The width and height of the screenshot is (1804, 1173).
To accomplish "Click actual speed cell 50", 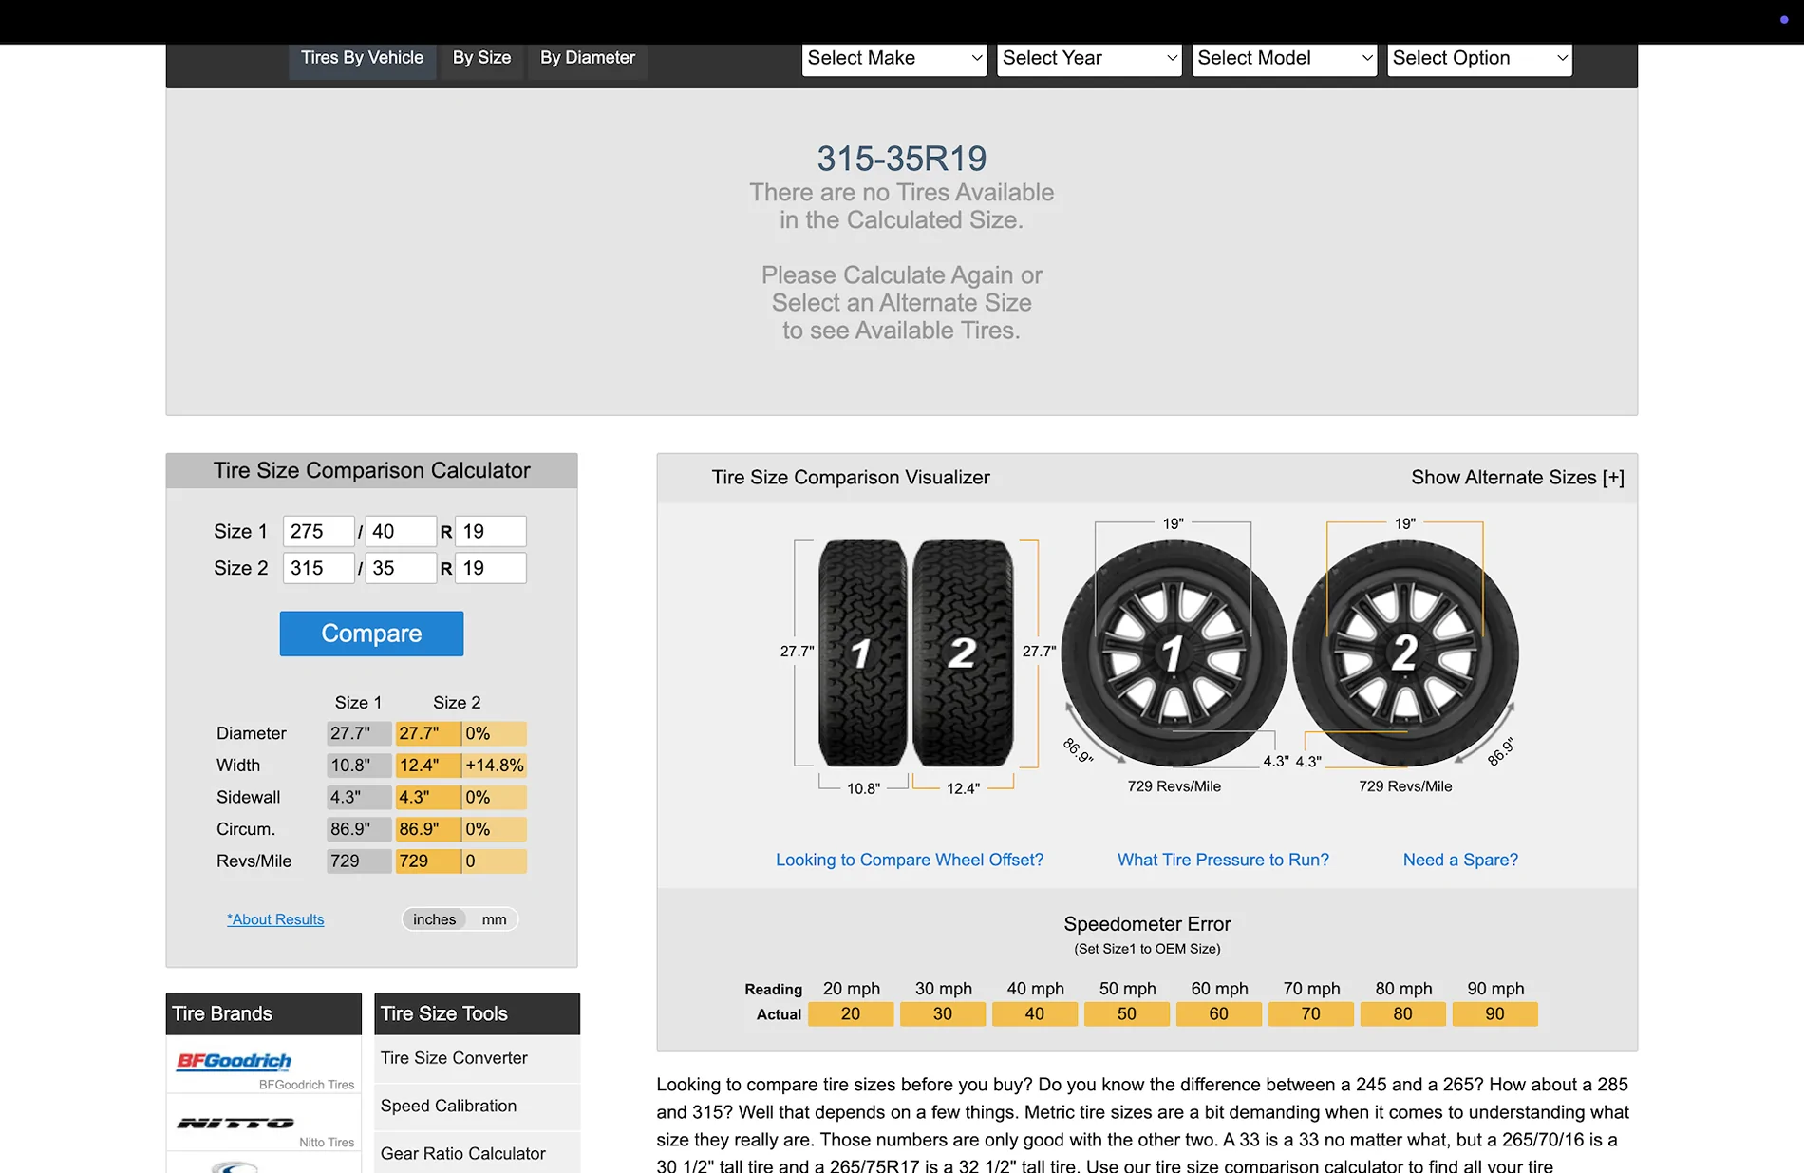I will click(x=1127, y=1014).
